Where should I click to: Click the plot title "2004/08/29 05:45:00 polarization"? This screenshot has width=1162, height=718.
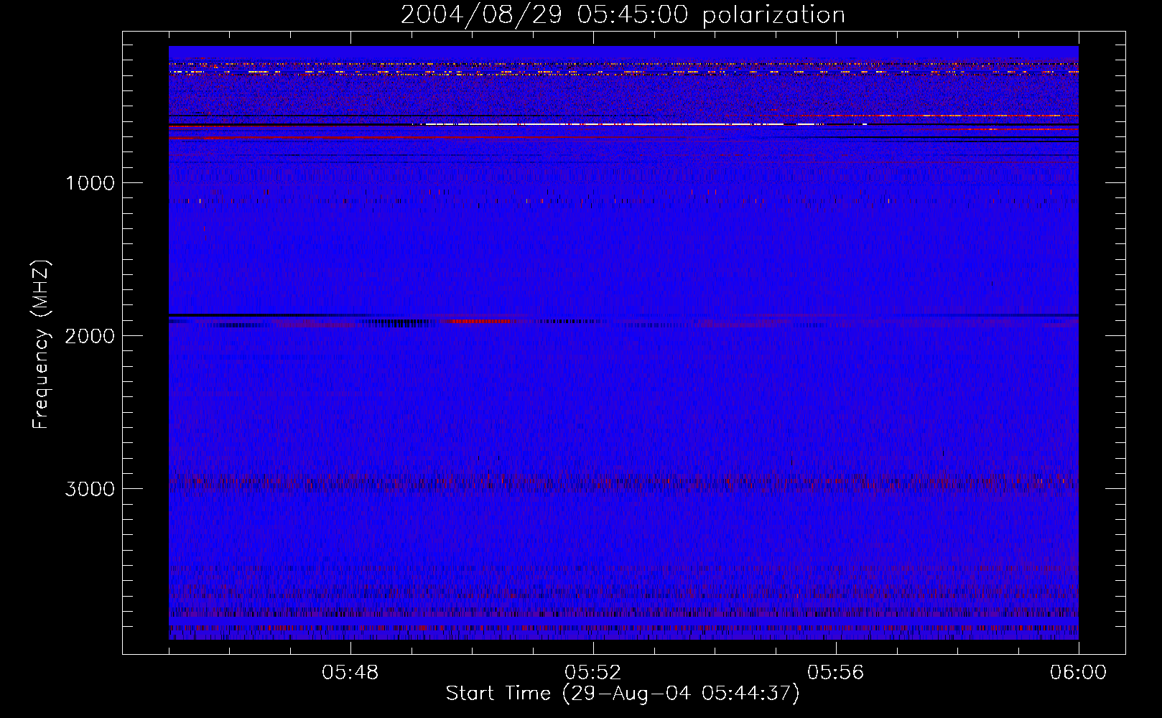(623, 14)
